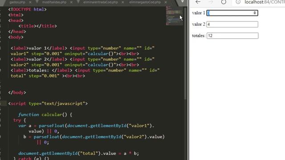Click the '<title></title>' code line
Screen dimensions: 285x160
pos(37,26)
